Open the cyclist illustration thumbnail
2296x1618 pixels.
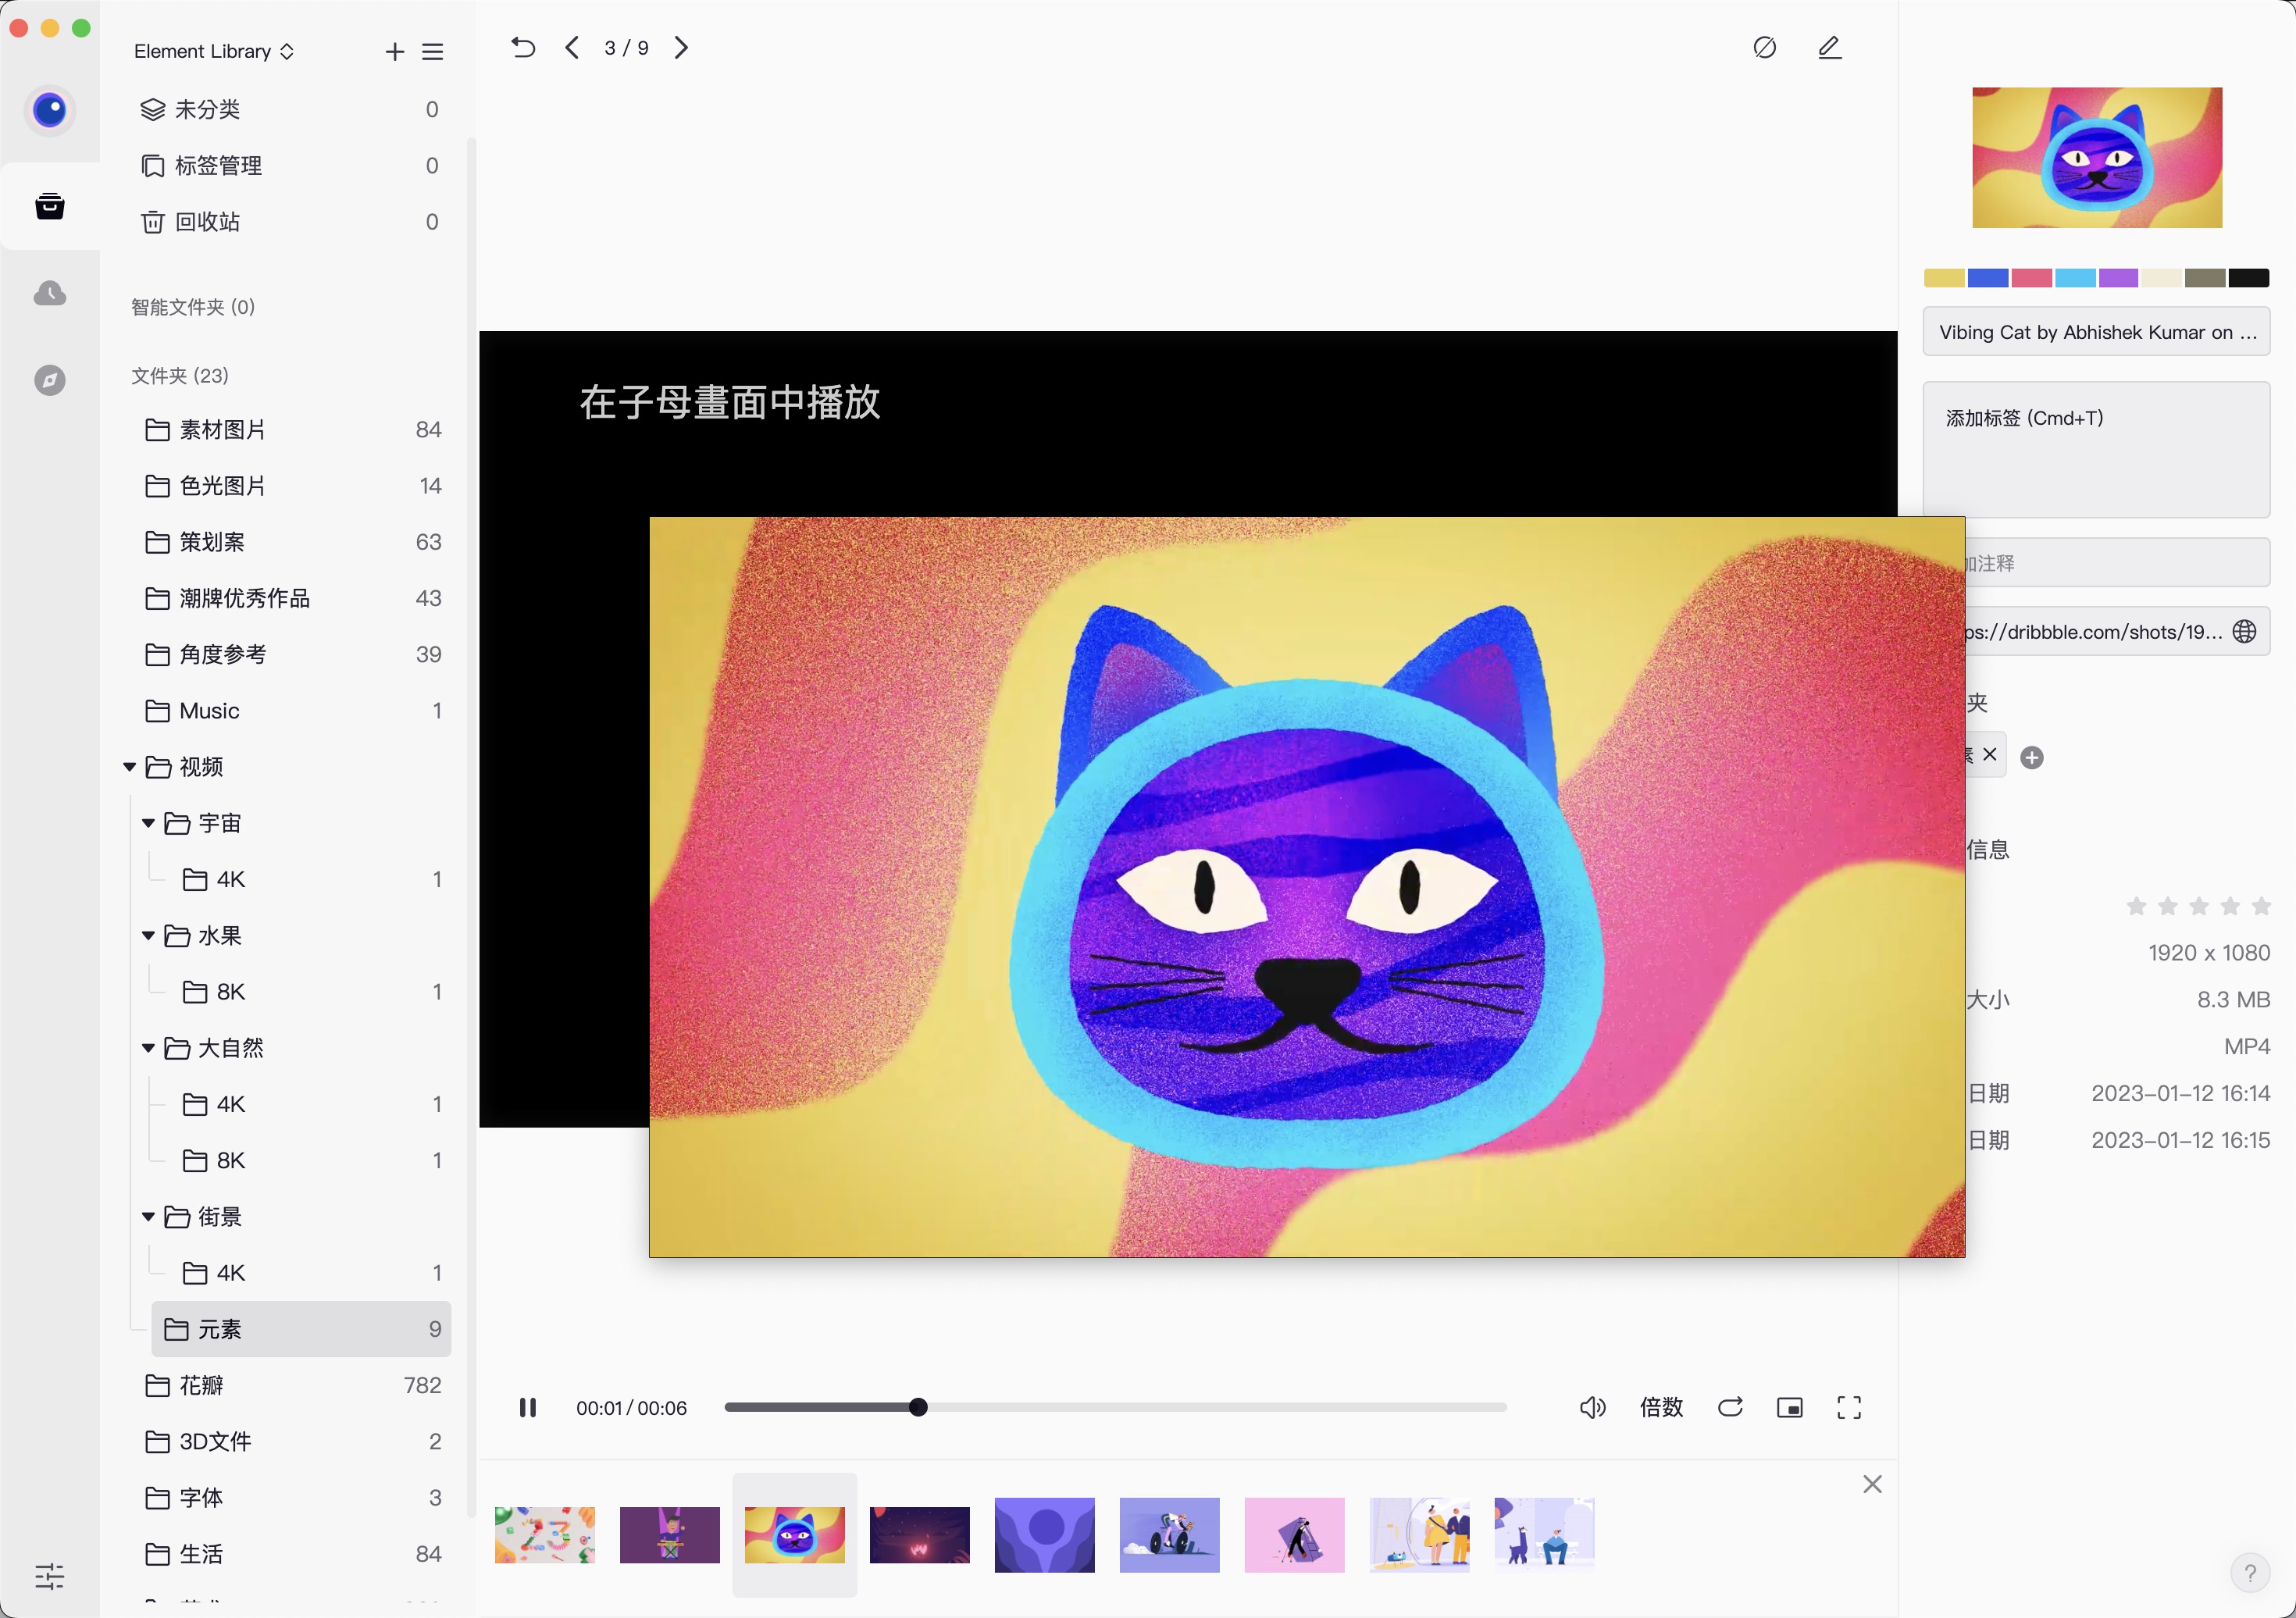click(1170, 1534)
